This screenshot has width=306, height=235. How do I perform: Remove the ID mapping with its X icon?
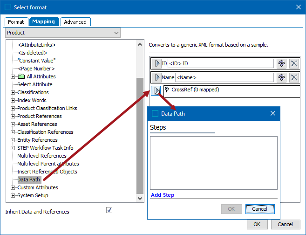tap(294, 63)
